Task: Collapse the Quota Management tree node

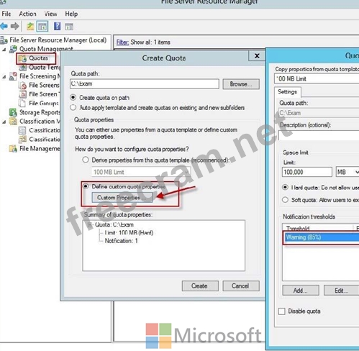Action: pos(4,50)
